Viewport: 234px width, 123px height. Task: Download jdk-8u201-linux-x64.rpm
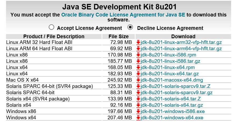pyautogui.click(x=168, y=68)
